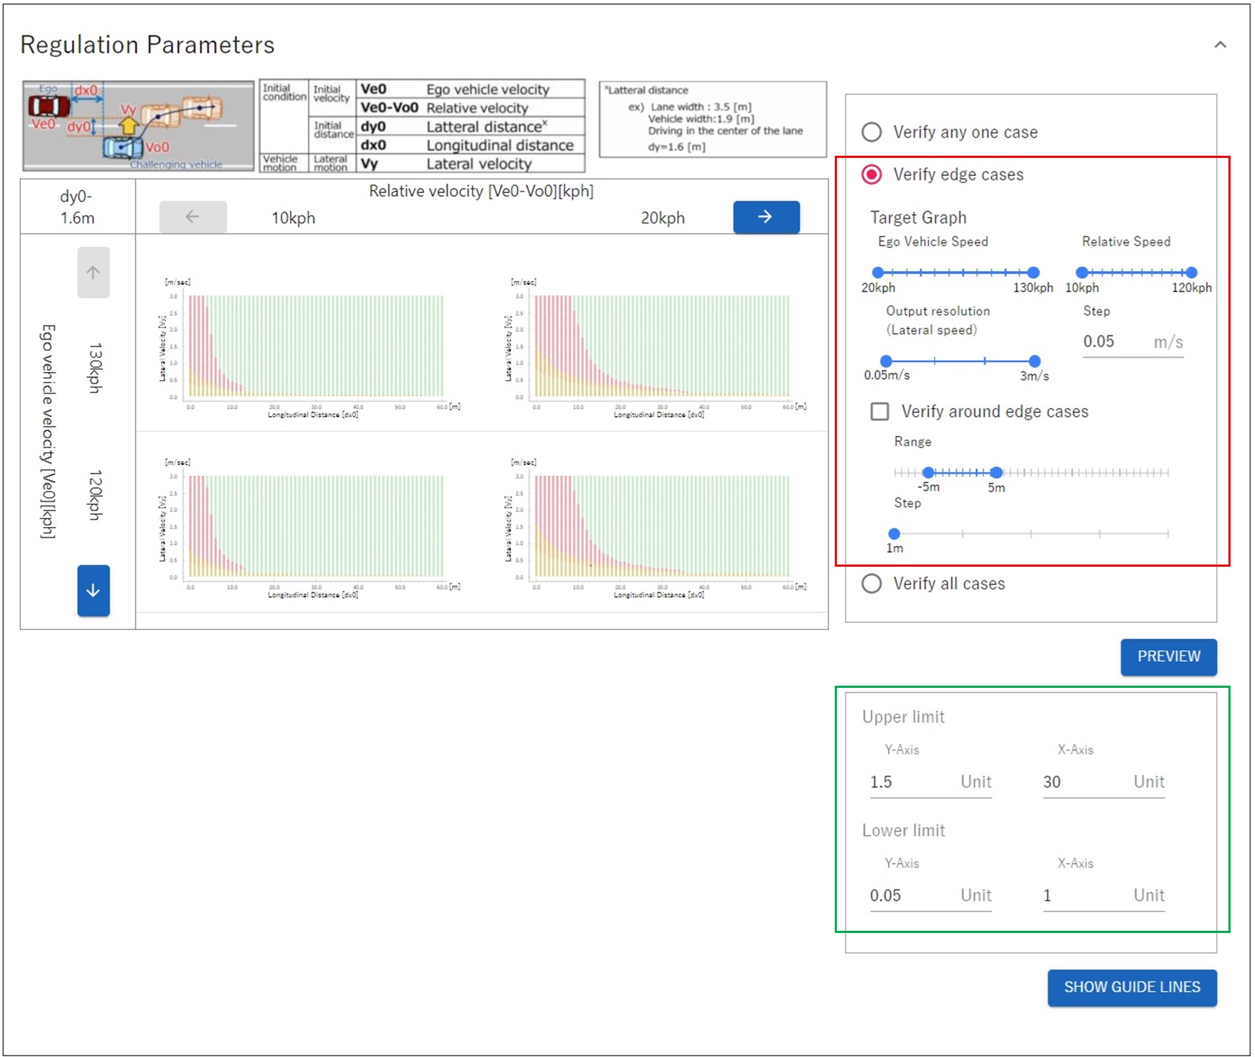Screen dimensions: 1255x1057
Task: Click Ego Vehicle Speed 130kph slider handle
Action: [1033, 273]
